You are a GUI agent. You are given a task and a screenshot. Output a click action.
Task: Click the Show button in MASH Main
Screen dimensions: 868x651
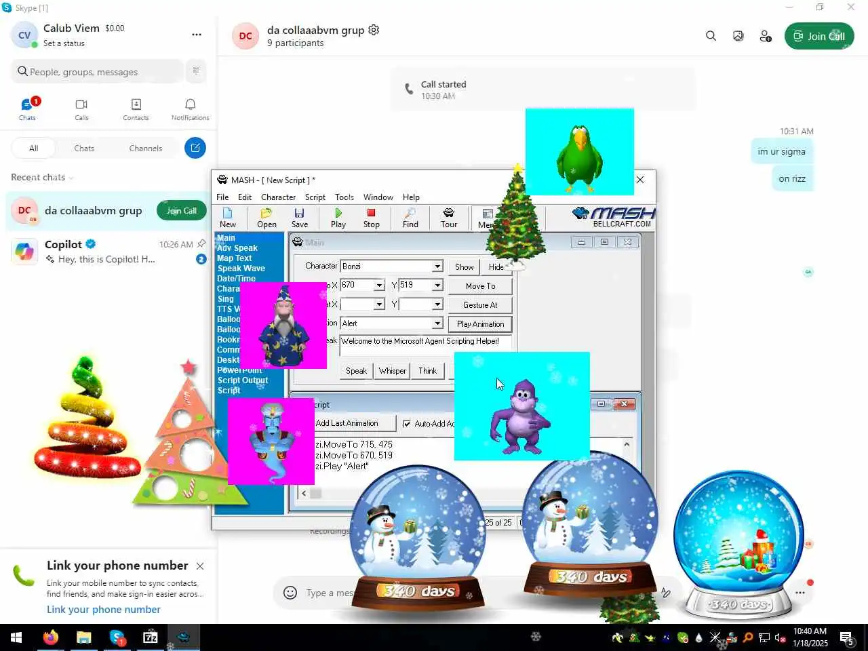tap(464, 267)
